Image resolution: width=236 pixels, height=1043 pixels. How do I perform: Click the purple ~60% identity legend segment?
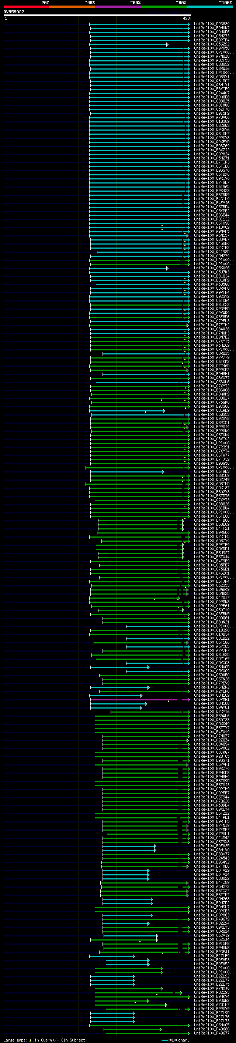point(118,7)
